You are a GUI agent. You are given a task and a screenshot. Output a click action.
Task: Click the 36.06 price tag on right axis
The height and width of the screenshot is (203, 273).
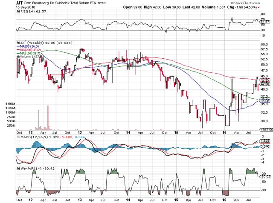(265, 101)
